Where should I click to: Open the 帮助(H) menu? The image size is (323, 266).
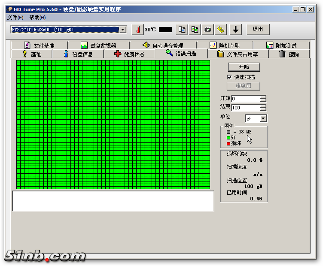pyautogui.click(x=37, y=18)
